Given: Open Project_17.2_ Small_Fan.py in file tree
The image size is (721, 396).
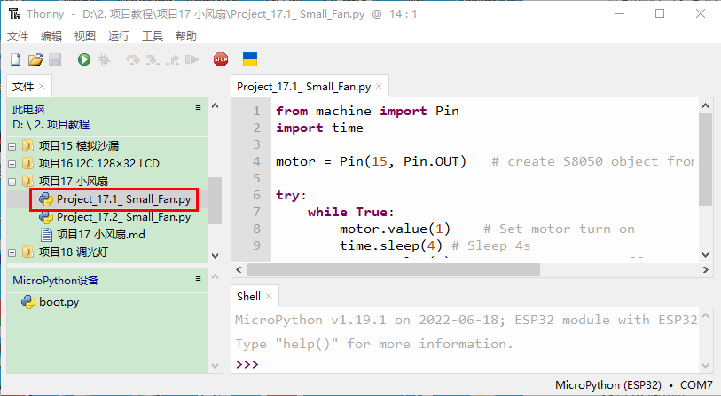Looking at the screenshot, I should tap(123, 217).
